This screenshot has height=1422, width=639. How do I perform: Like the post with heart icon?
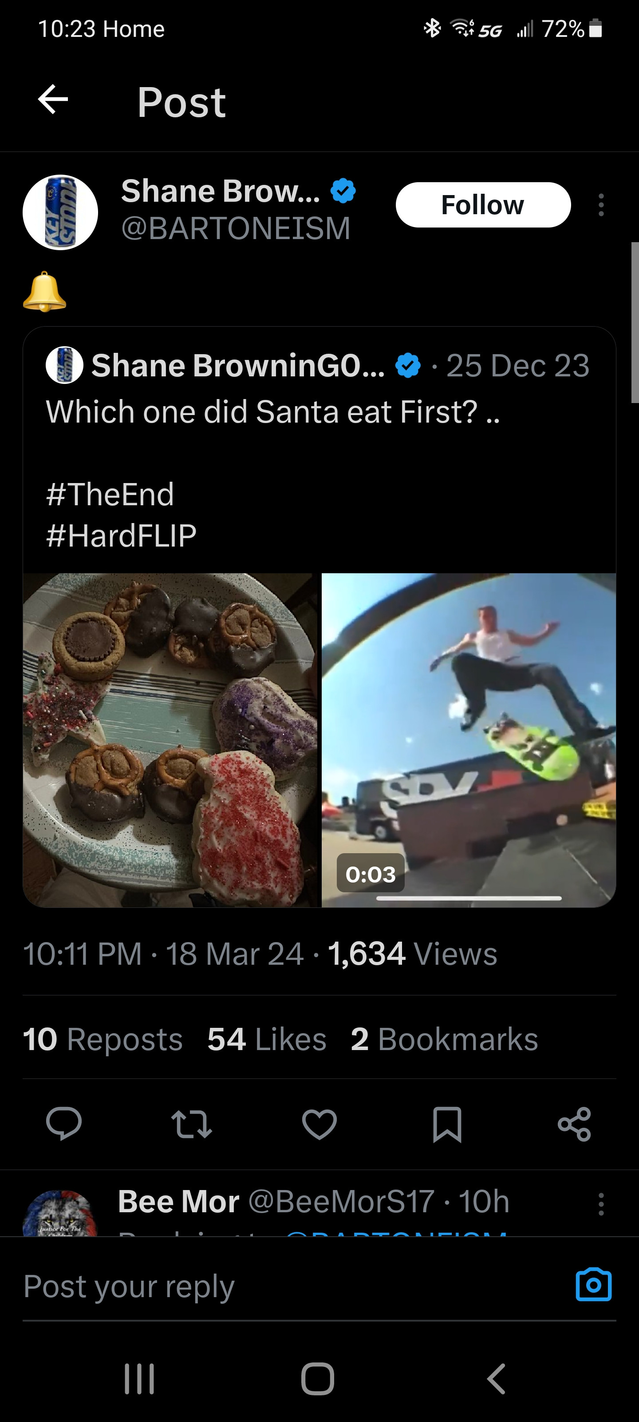coord(319,1123)
